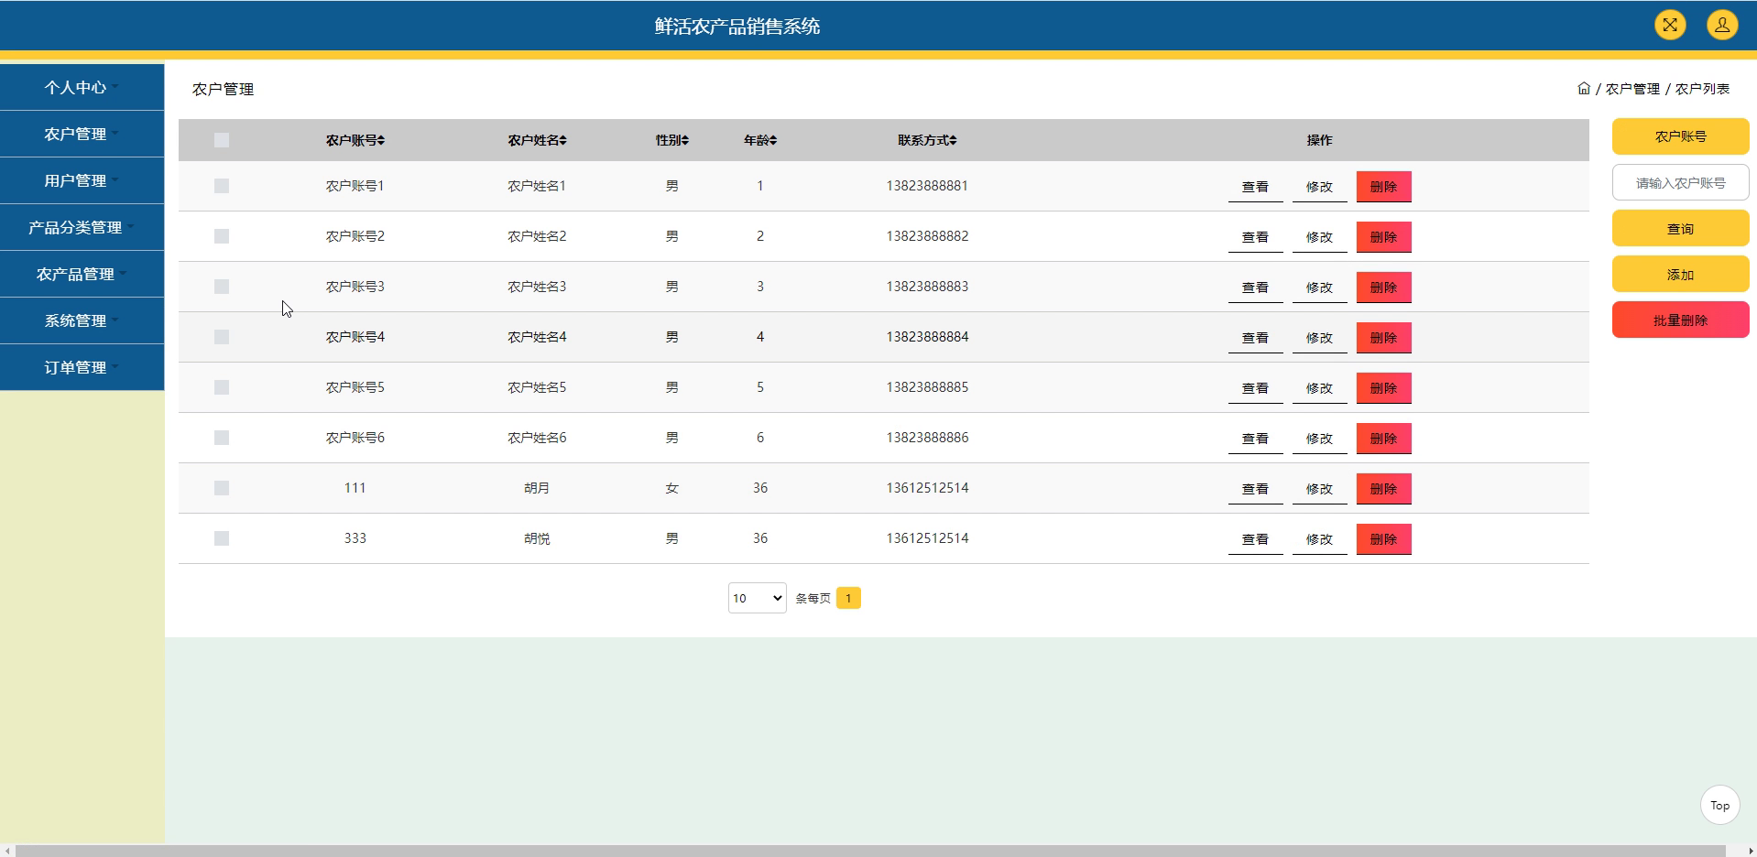The height and width of the screenshot is (857, 1757).
Task: Click 删除 for 胡月 row
Action: (1383, 489)
